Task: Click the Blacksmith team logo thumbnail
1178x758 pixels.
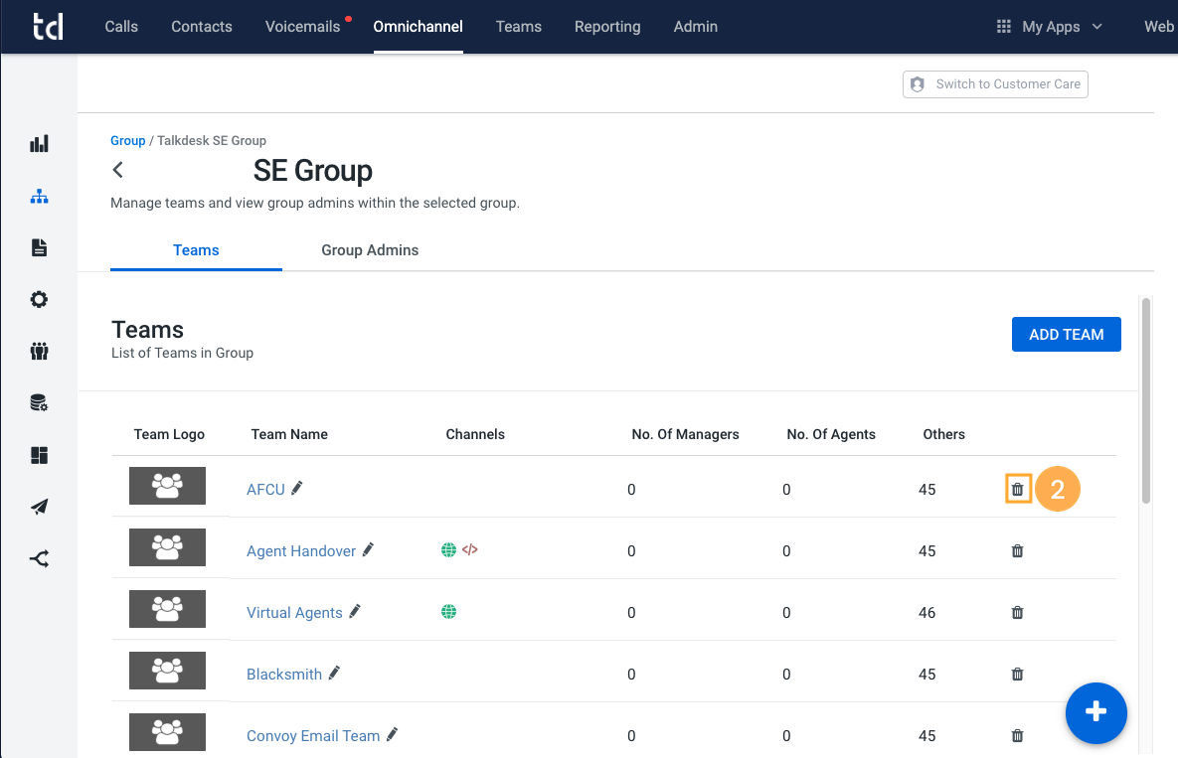Action: 168,671
